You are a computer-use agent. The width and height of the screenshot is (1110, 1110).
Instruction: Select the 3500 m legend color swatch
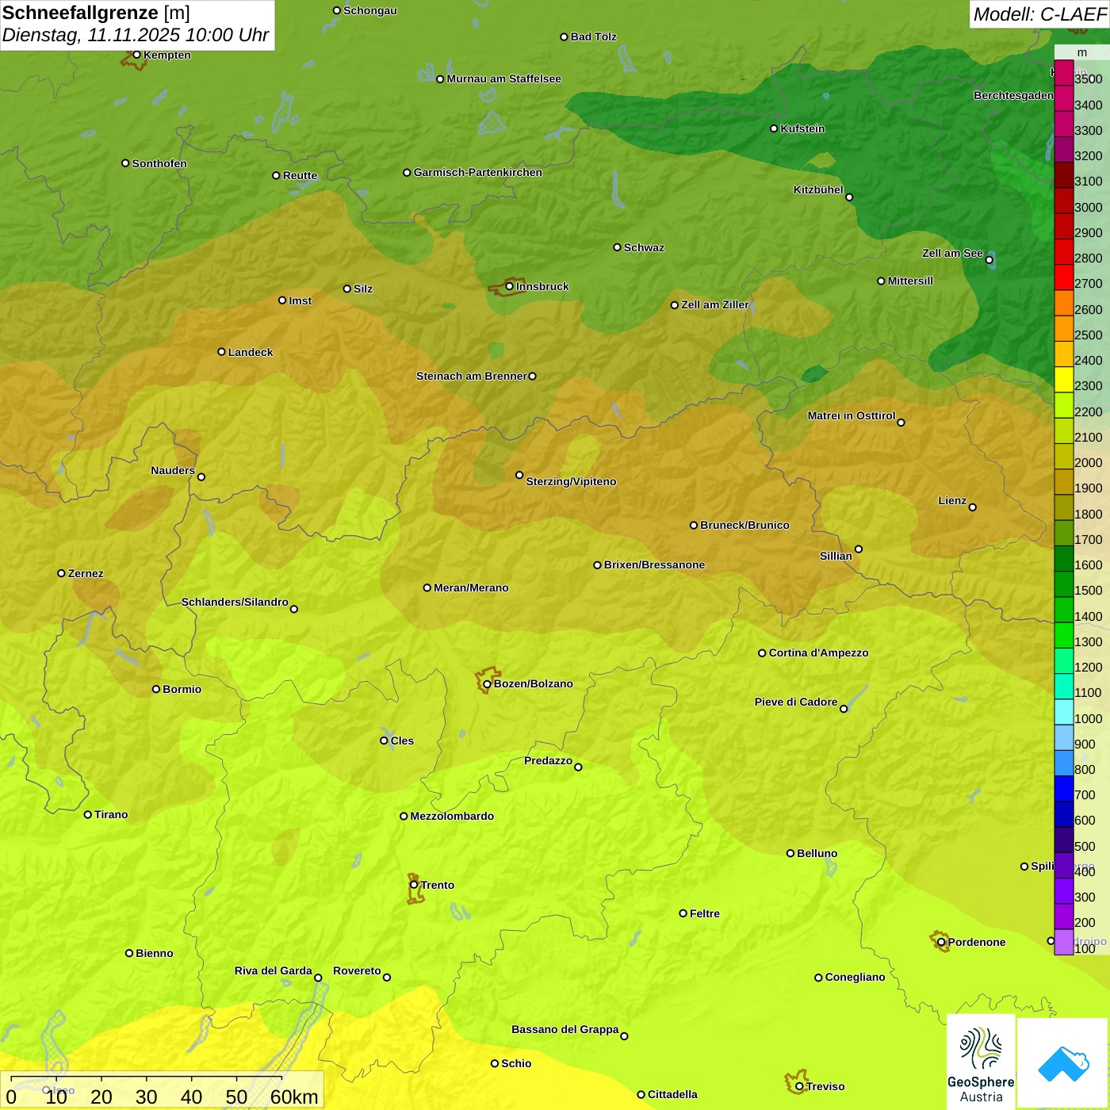[x=1064, y=73]
